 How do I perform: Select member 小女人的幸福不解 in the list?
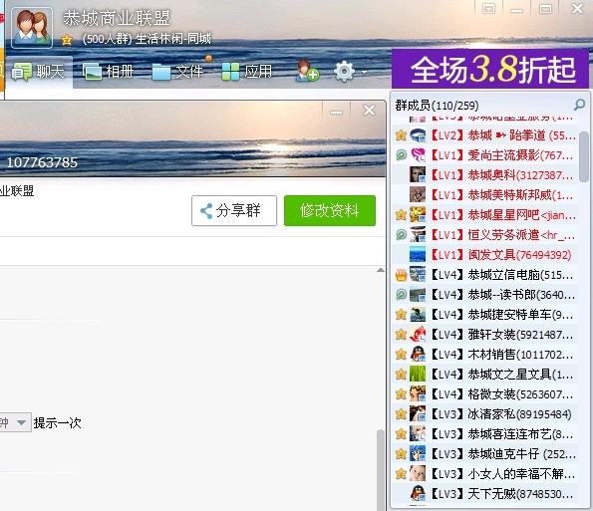[485, 474]
